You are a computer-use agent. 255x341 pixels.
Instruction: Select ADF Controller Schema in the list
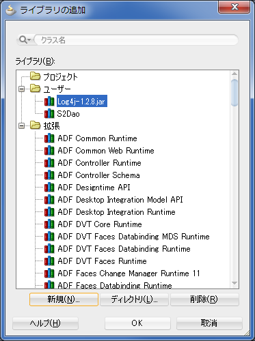[x=98, y=175]
